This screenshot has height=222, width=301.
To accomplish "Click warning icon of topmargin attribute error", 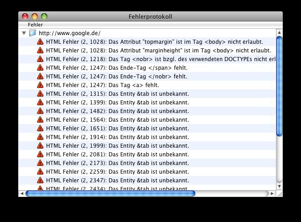I will click(x=40, y=42).
